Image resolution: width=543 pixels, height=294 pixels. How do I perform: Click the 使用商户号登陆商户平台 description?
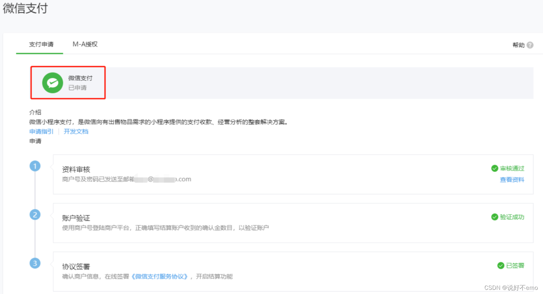[165, 228]
